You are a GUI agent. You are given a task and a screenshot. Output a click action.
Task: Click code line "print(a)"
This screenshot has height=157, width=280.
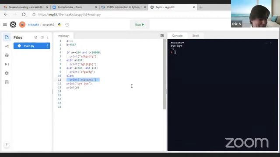(x=73, y=87)
